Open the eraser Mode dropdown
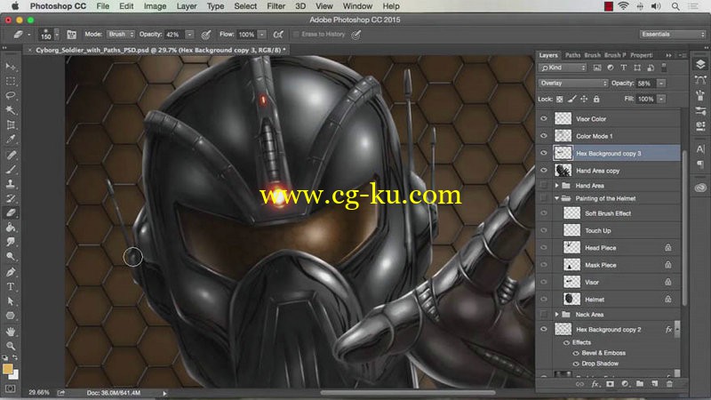This screenshot has width=711, height=400. click(121, 35)
